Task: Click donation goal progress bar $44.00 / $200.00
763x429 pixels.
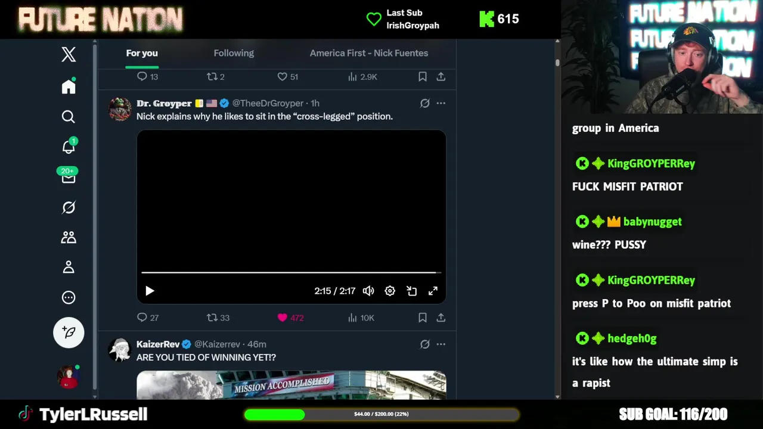Action: pyautogui.click(x=381, y=414)
